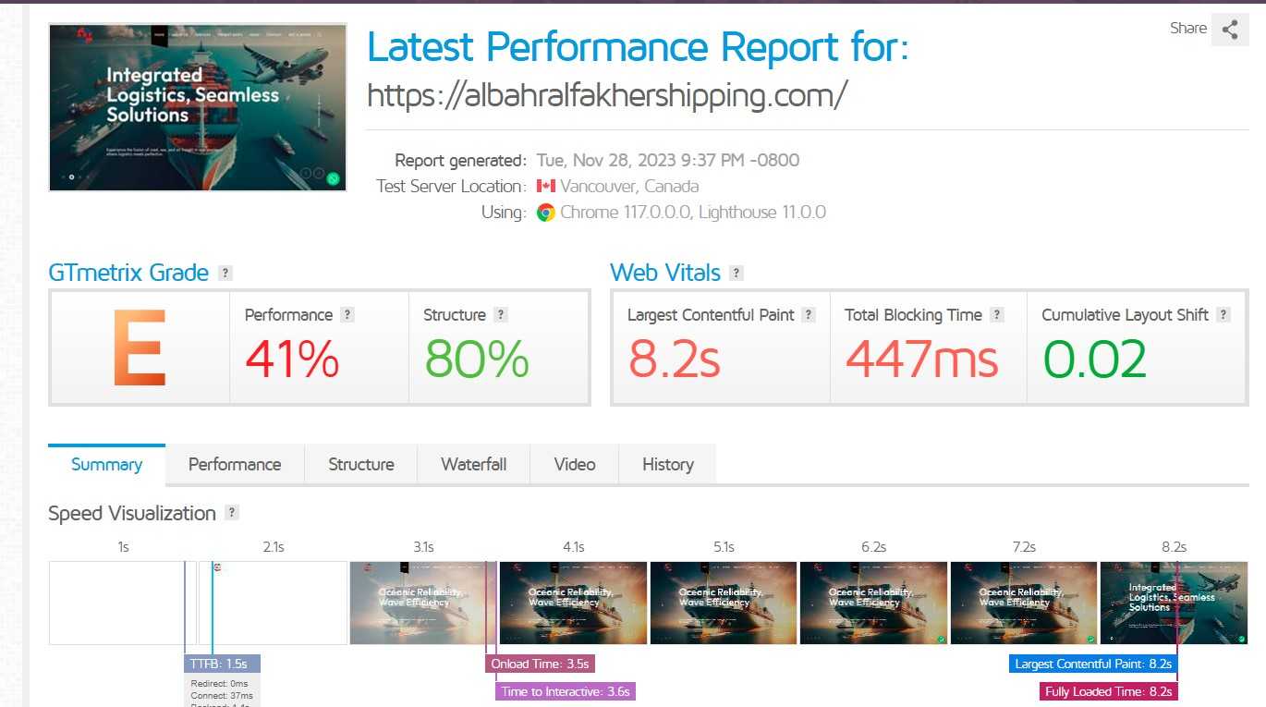Click help icon for Cumulative Layout Shift
The image size is (1266, 707).
[x=1223, y=315]
